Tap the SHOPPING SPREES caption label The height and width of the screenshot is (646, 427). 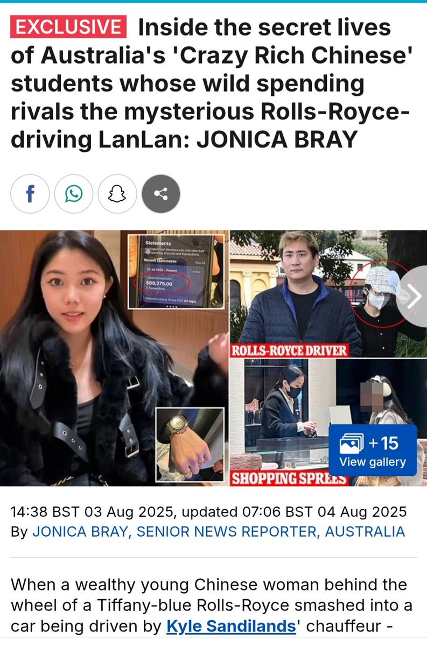289,479
